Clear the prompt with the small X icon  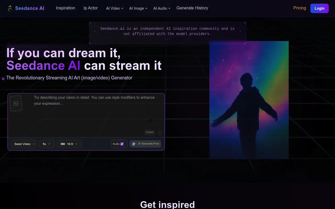(x=160, y=133)
